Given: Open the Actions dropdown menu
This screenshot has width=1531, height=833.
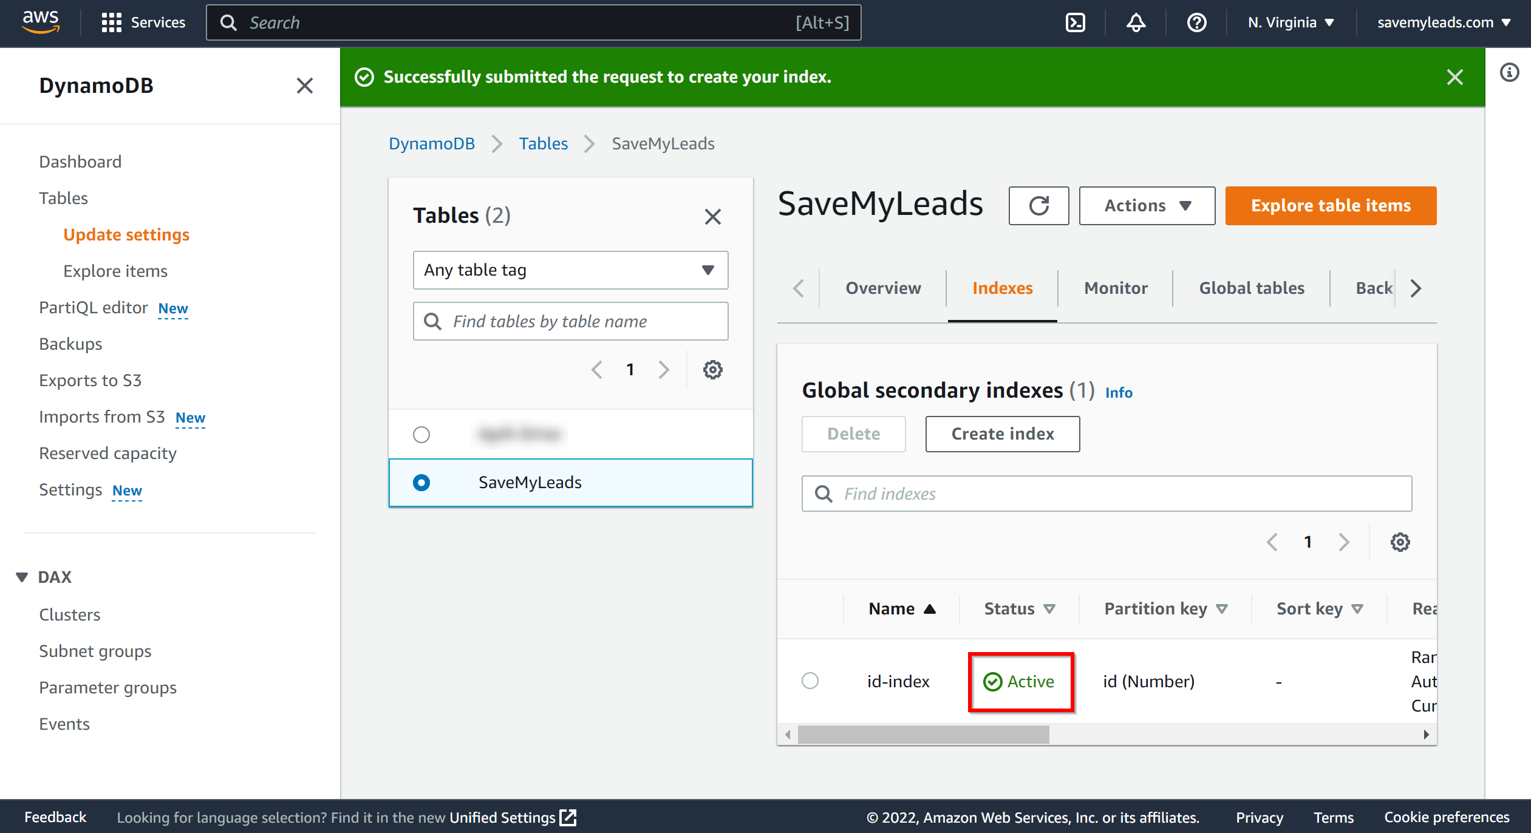Looking at the screenshot, I should click(1147, 206).
